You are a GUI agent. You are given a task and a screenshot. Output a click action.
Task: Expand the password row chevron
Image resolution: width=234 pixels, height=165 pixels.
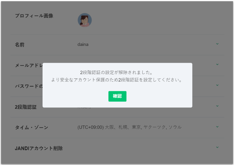click(217, 85)
